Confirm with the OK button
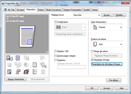The height and width of the screenshot is (94, 131). click(x=92, y=88)
